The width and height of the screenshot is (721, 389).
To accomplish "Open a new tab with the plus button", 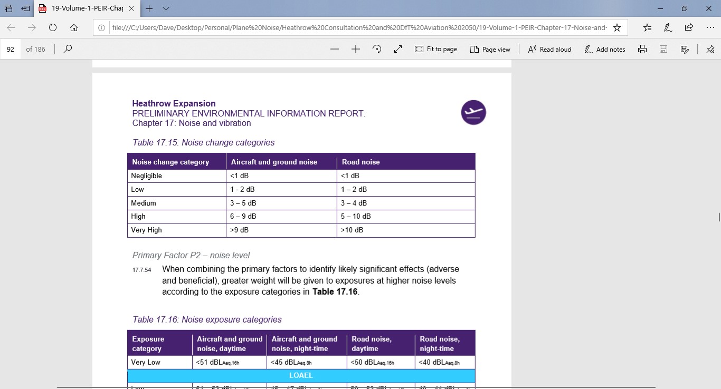I will point(149,8).
